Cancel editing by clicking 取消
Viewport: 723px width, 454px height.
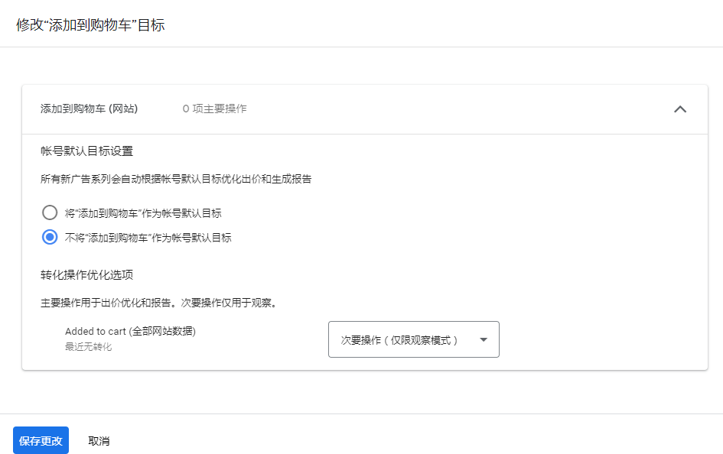[99, 440]
